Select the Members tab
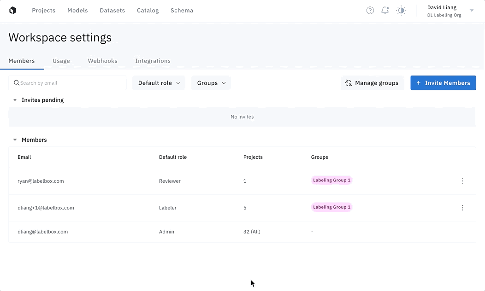This screenshot has height=291, width=485. coord(22,61)
